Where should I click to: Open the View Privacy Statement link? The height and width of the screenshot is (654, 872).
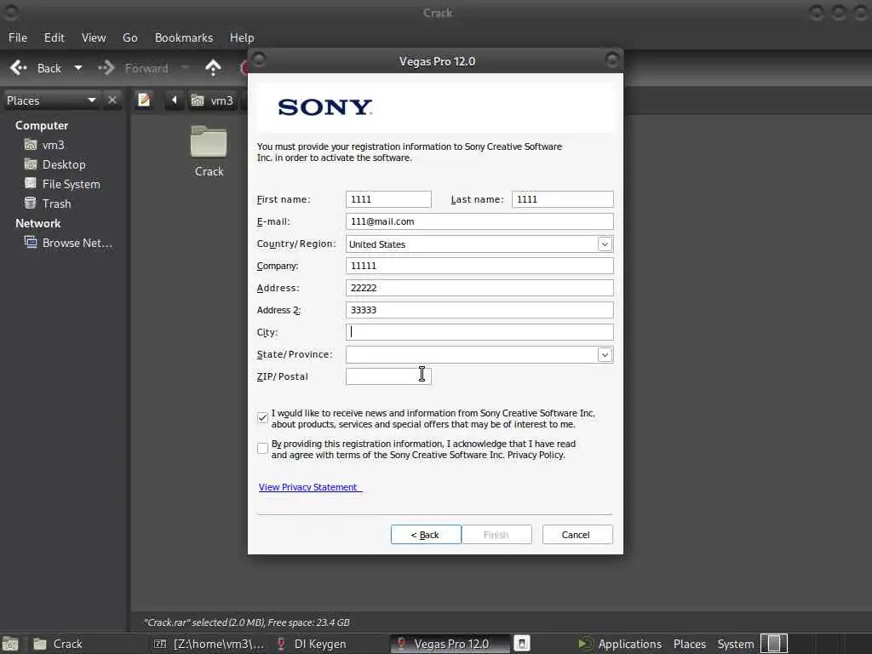309,487
